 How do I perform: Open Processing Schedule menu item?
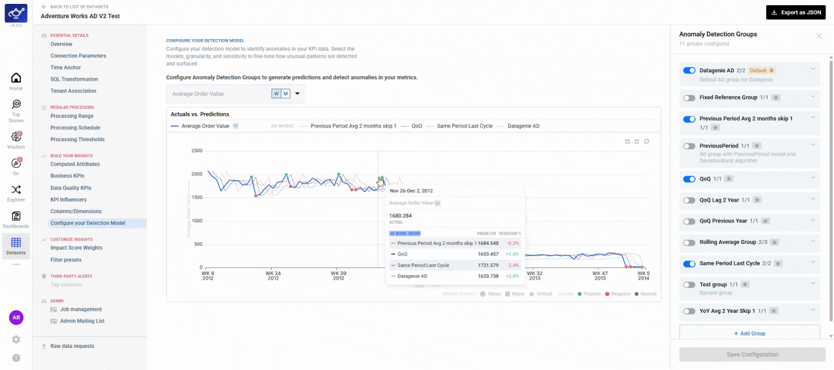point(75,128)
